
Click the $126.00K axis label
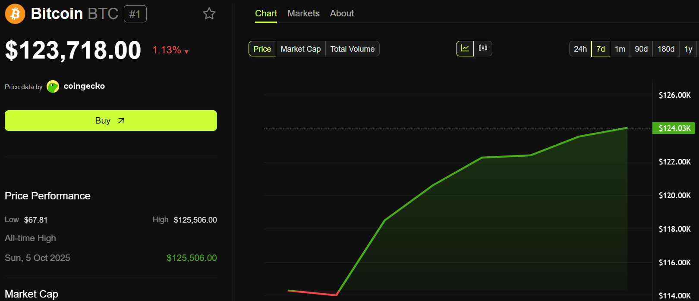tap(674, 95)
